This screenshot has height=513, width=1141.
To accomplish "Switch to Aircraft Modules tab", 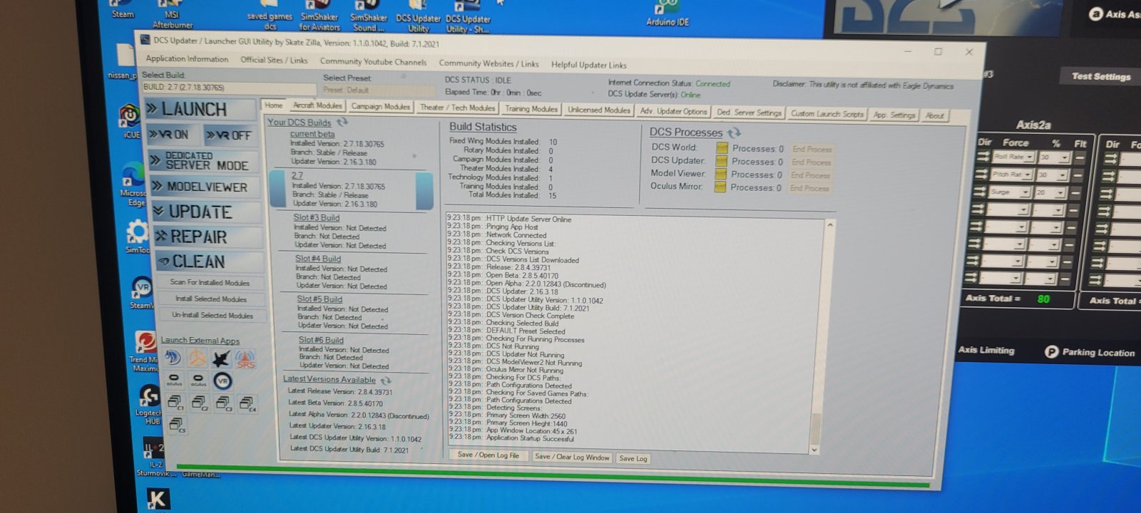I will point(317,105).
